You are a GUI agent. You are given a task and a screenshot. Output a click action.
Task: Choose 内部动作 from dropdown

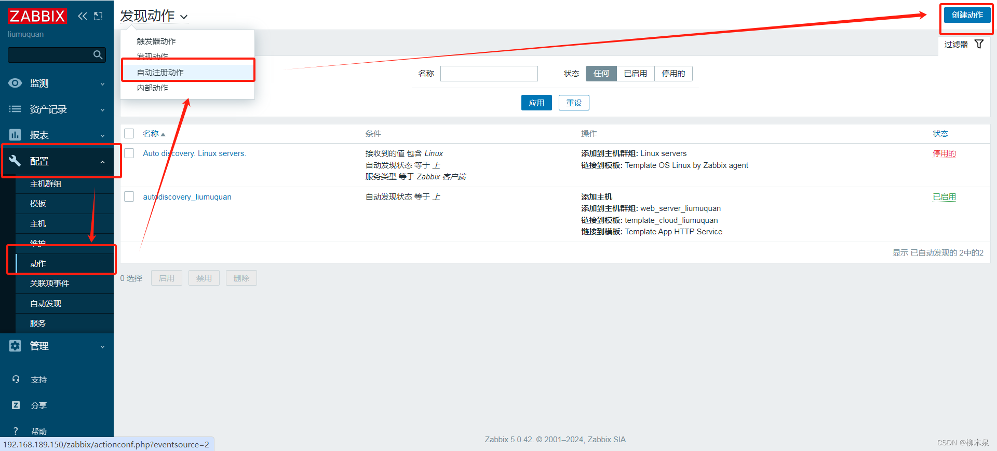click(x=187, y=88)
